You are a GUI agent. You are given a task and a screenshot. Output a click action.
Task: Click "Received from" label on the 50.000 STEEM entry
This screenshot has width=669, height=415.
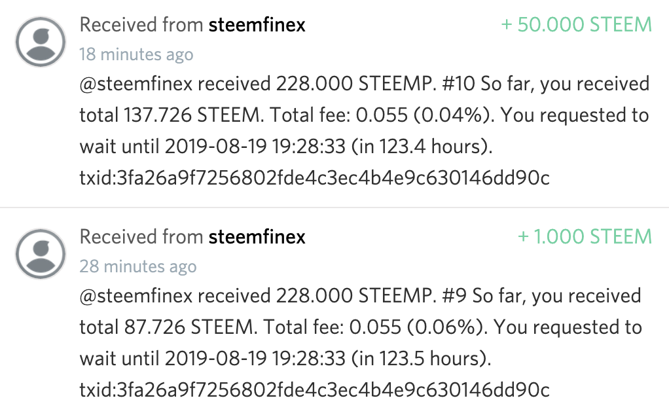(x=141, y=25)
